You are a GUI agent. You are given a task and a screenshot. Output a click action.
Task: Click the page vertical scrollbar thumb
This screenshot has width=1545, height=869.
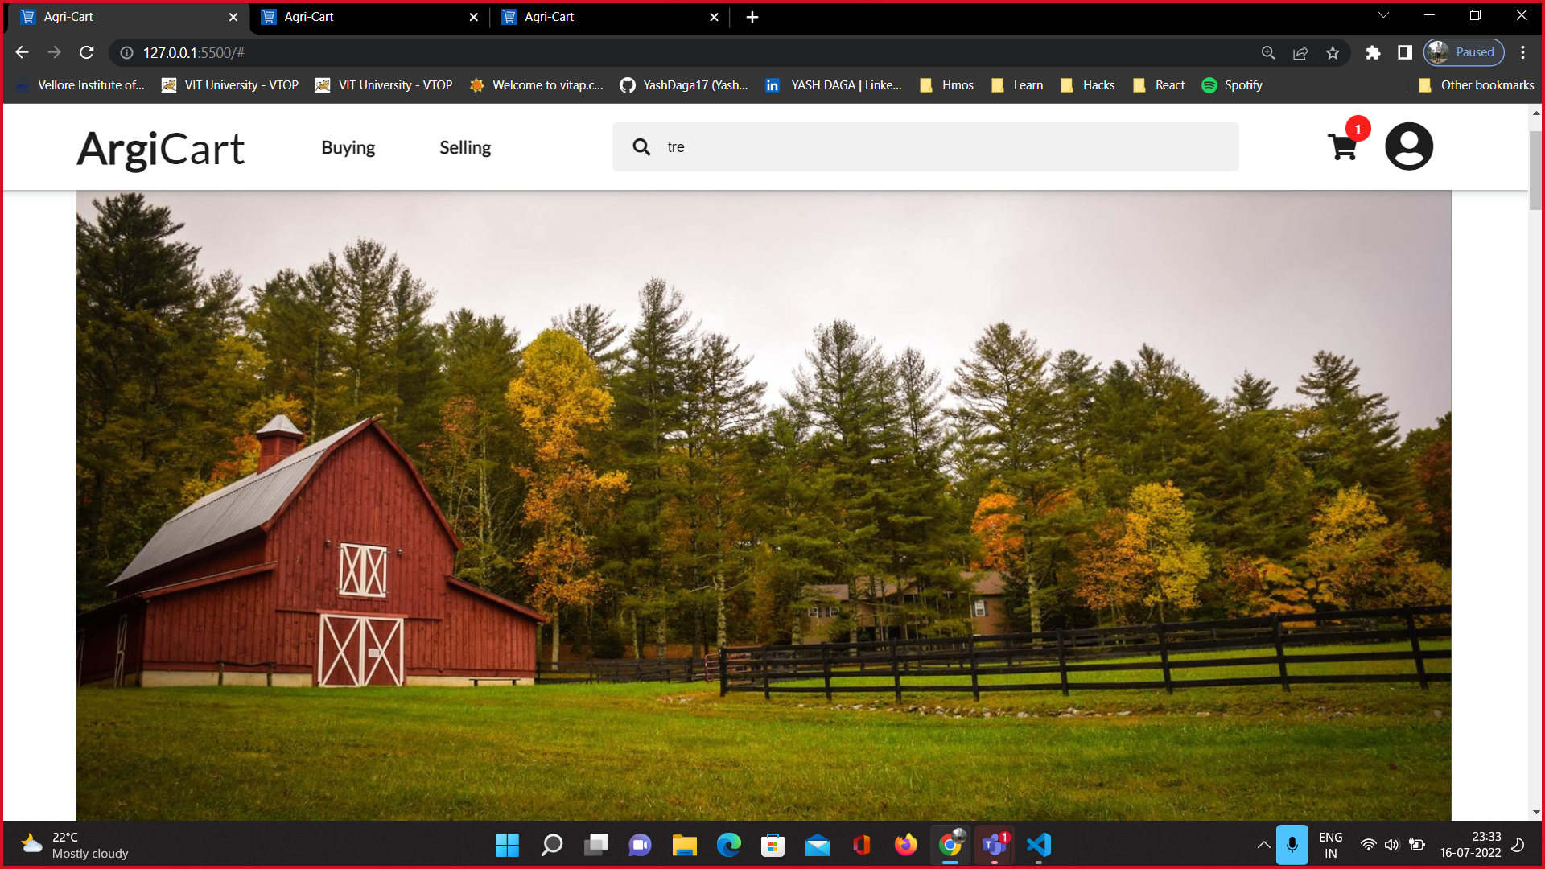tap(1535, 169)
